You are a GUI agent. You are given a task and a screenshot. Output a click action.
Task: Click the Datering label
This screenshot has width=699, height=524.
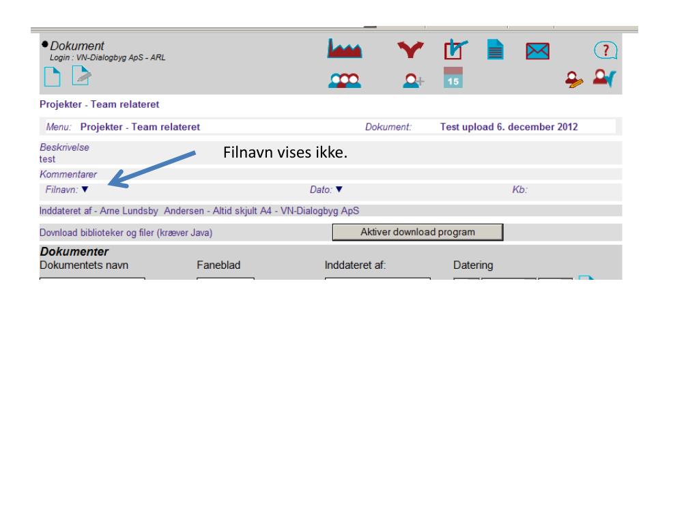473,265
